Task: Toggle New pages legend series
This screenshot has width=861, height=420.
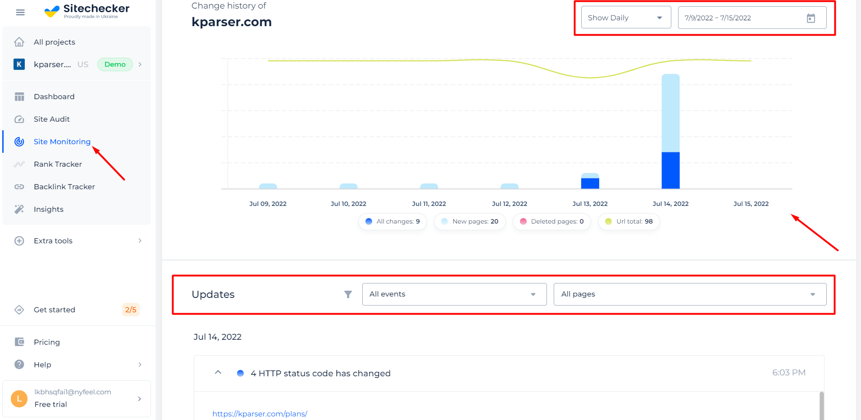Action: [x=470, y=221]
